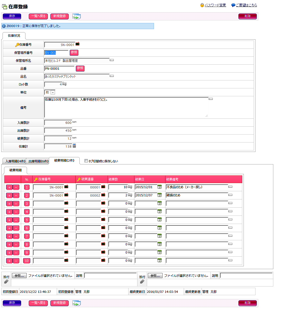Expand the 備考 remarks text area icon
The width and height of the screenshot is (284, 311).
tap(211, 99)
